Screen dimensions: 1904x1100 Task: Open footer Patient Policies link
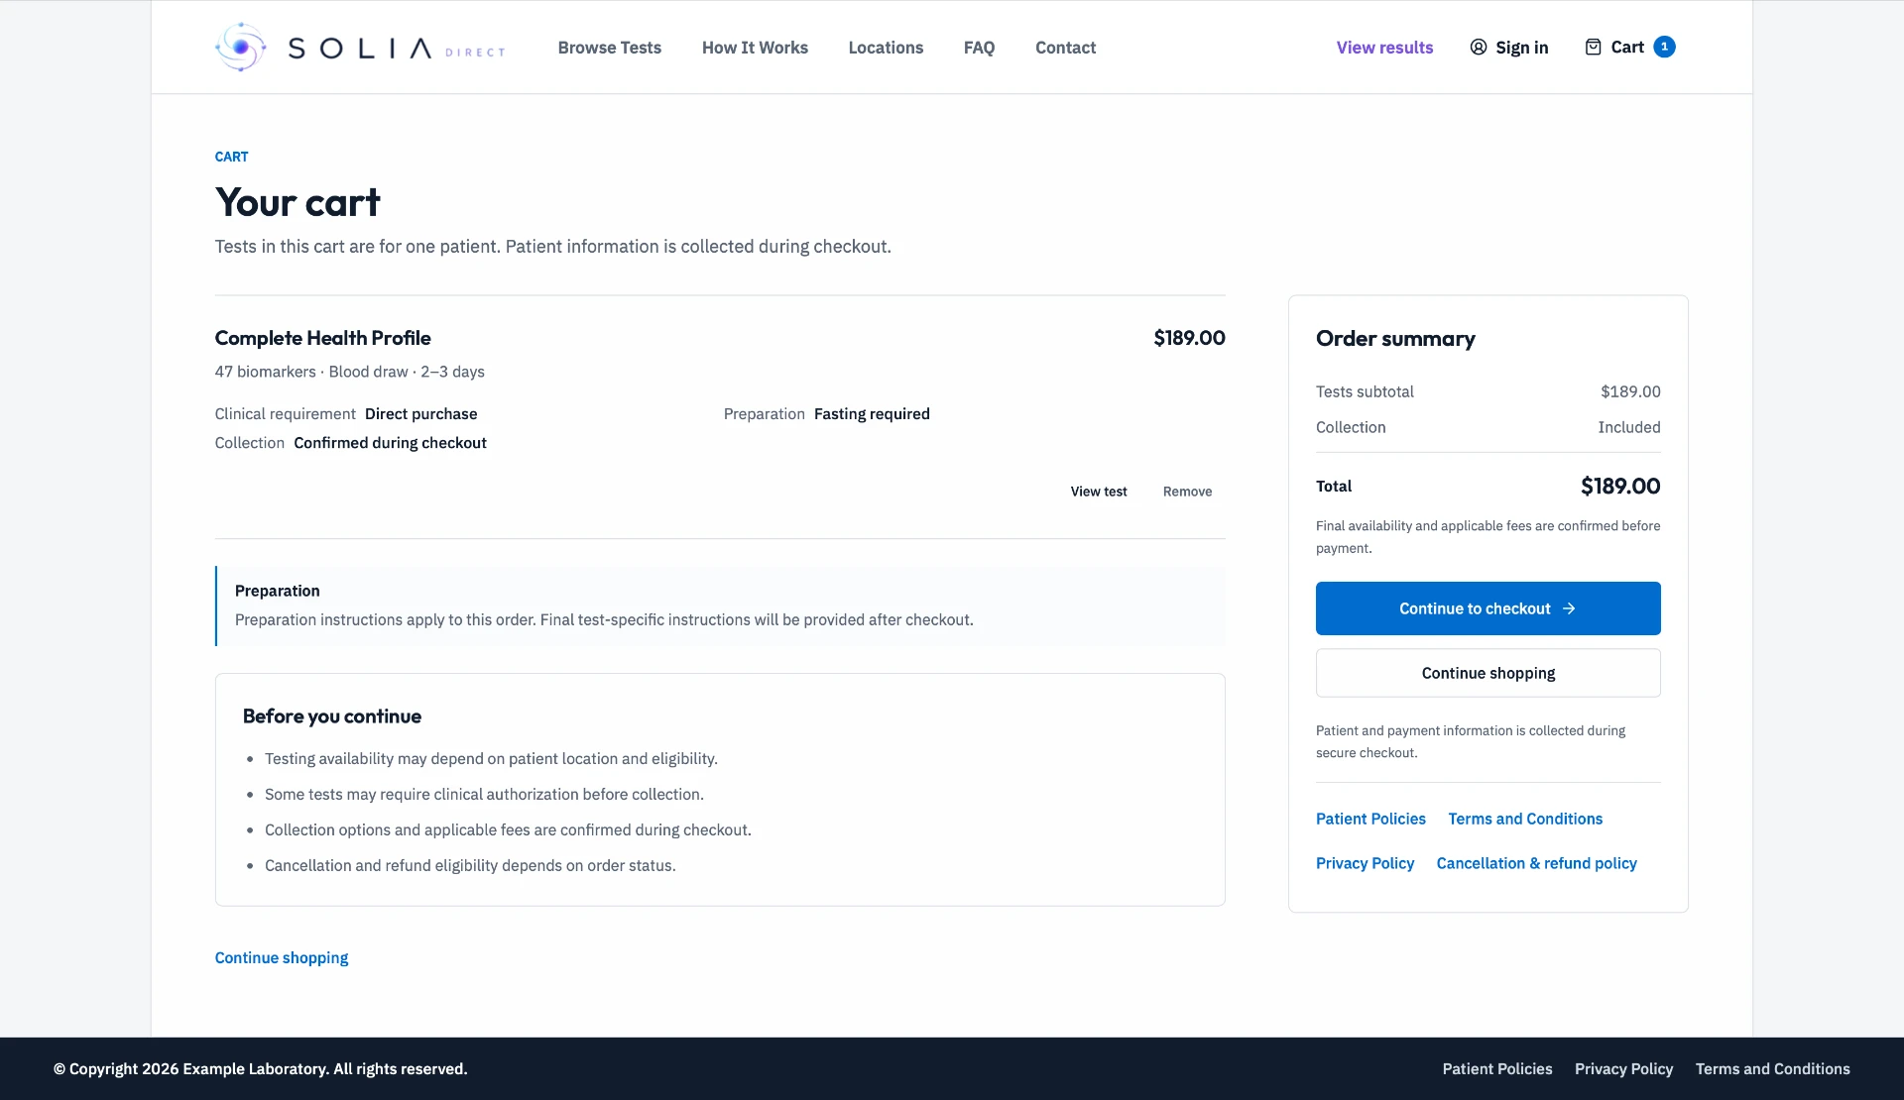coord(1496,1068)
